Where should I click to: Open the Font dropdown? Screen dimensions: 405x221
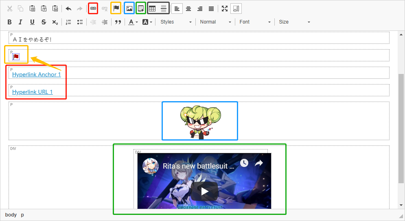point(255,22)
